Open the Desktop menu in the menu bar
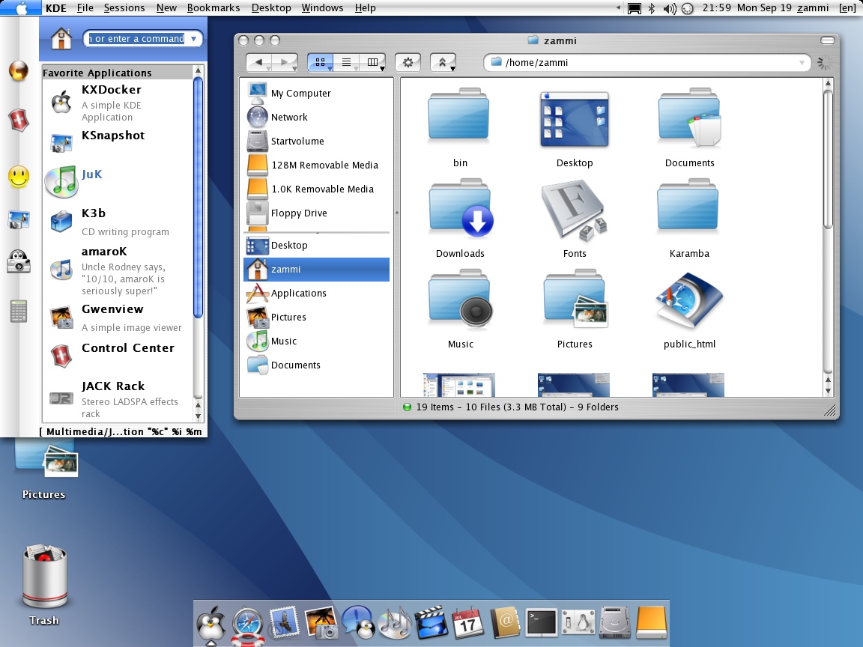 point(271,7)
